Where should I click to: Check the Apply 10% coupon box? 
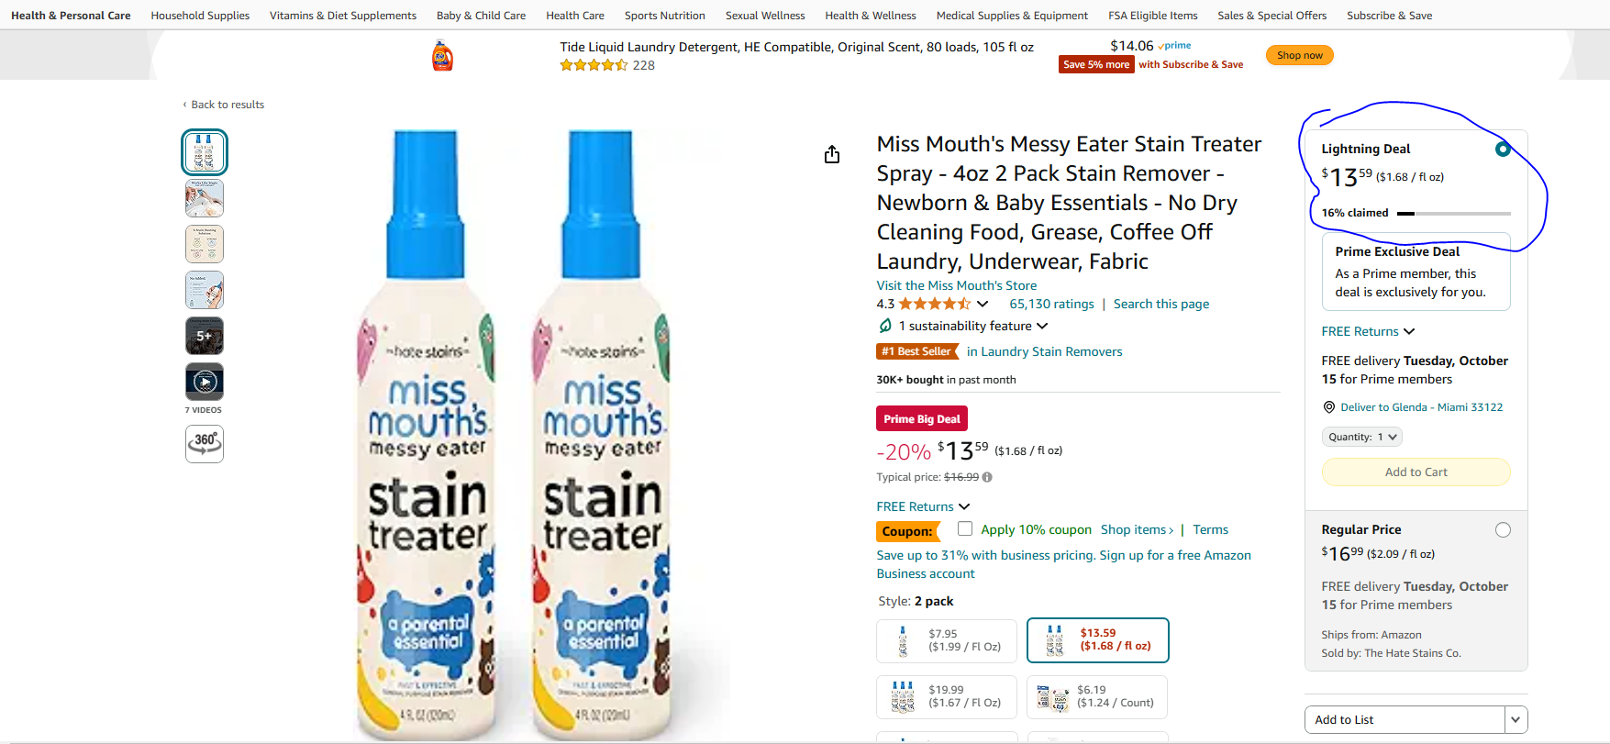click(x=965, y=528)
